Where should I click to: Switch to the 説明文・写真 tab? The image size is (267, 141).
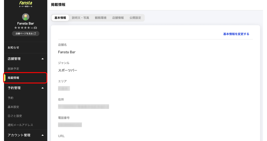tap(80, 18)
